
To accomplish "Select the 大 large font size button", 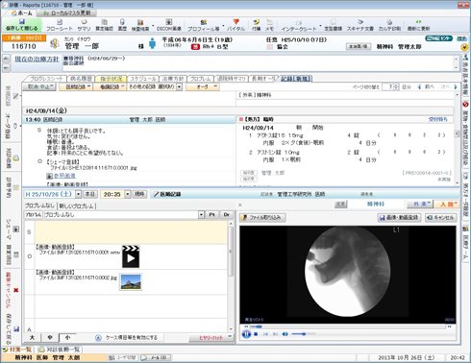I will click(32, 337).
